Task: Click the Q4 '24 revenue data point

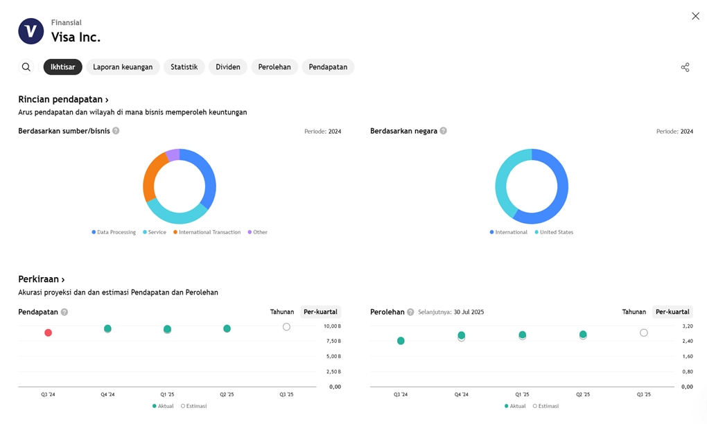Action: [x=107, y=329]
